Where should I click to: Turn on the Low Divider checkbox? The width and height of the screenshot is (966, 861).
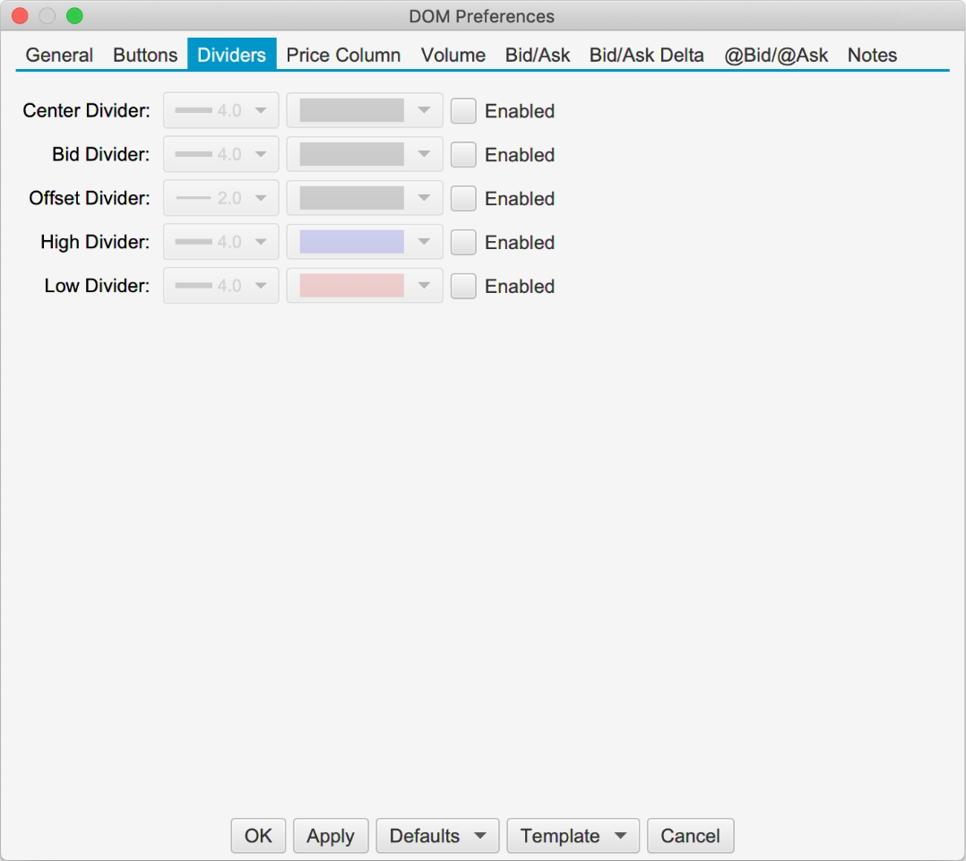[463, 286]
